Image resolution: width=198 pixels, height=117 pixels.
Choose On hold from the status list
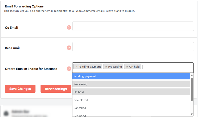tap(131, 92)
